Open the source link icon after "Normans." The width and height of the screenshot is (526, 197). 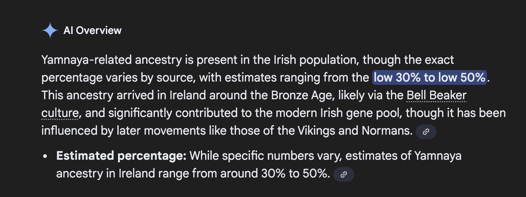426,132
